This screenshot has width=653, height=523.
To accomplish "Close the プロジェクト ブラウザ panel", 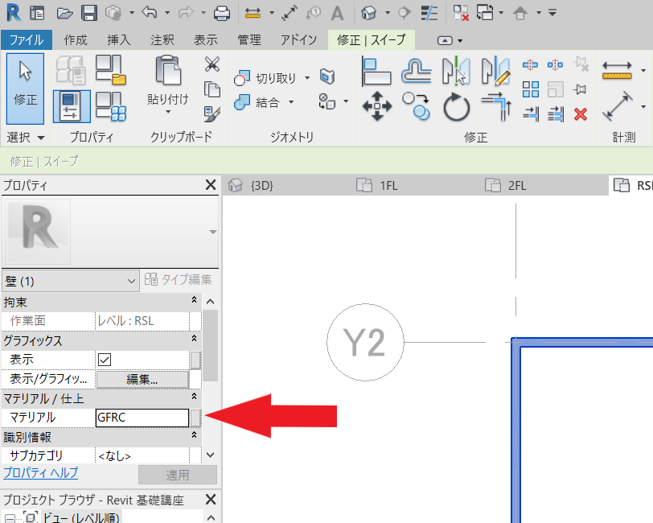I will click(211, 499).
